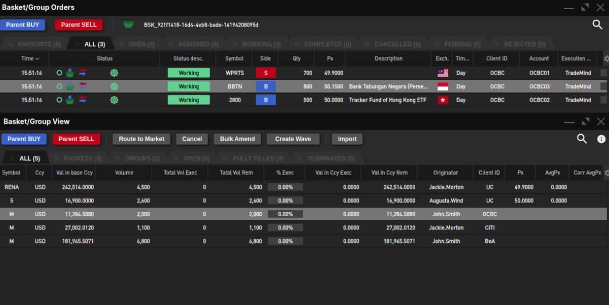Tick the checkbox on the WPRTS order row
Image resolution: width=609 pixels, height=305 pixels.
click(x=604, y=73)
